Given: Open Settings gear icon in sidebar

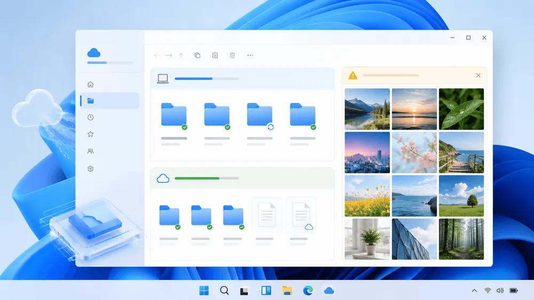Looking at the screenshot, I should [90, 168].
